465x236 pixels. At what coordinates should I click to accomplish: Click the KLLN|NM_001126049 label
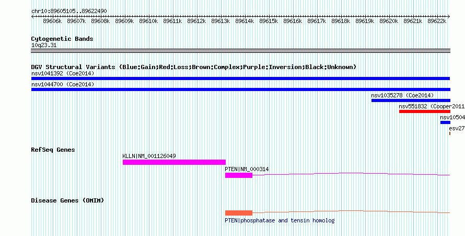[x=149, y=156]
